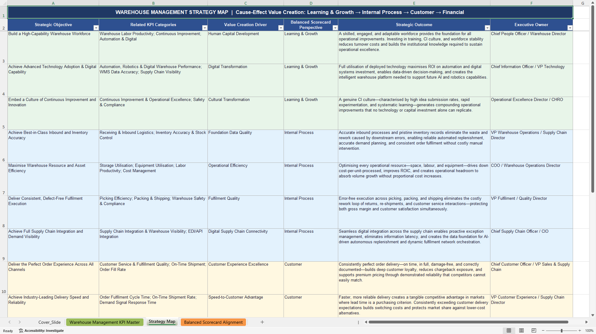596x334 pixels.
Task: Switch to Page Break Preview icon
Action: (x=534, y=331)
